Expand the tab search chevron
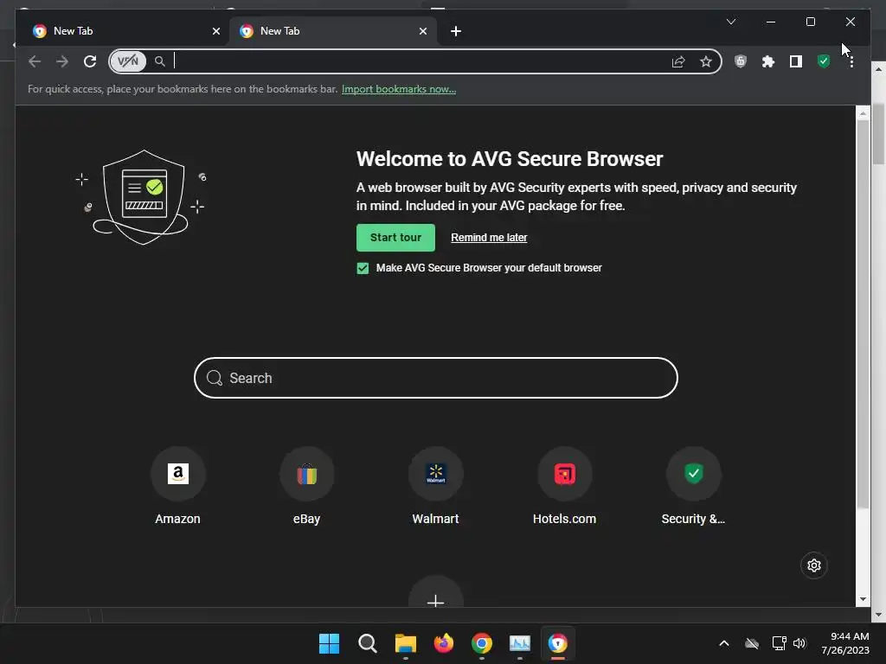Screen dimensions: 886x664 (730, 22)
